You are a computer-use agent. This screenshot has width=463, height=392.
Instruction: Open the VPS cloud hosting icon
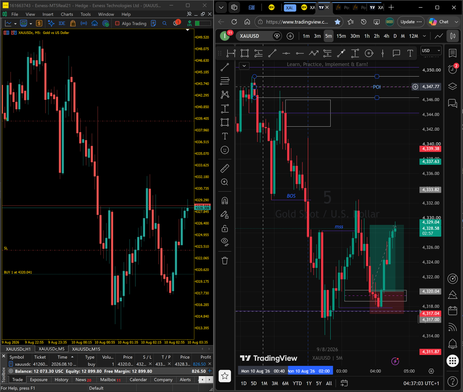point(95,24)
